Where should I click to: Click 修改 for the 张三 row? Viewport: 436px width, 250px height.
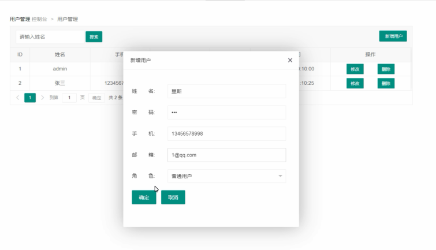(x=355, y=83)
